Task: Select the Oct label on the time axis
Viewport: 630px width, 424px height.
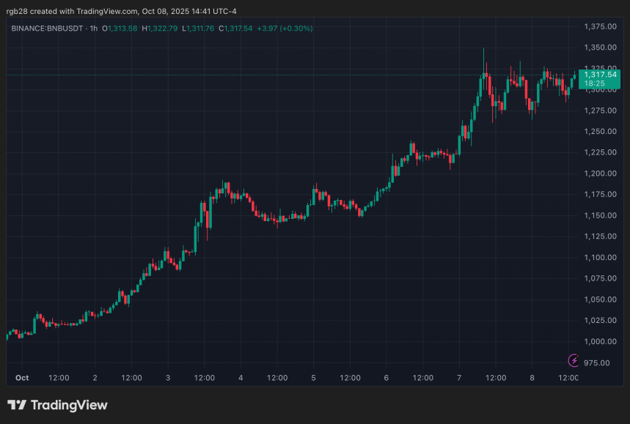Action: pyautogui.click(x=21, y=378)
